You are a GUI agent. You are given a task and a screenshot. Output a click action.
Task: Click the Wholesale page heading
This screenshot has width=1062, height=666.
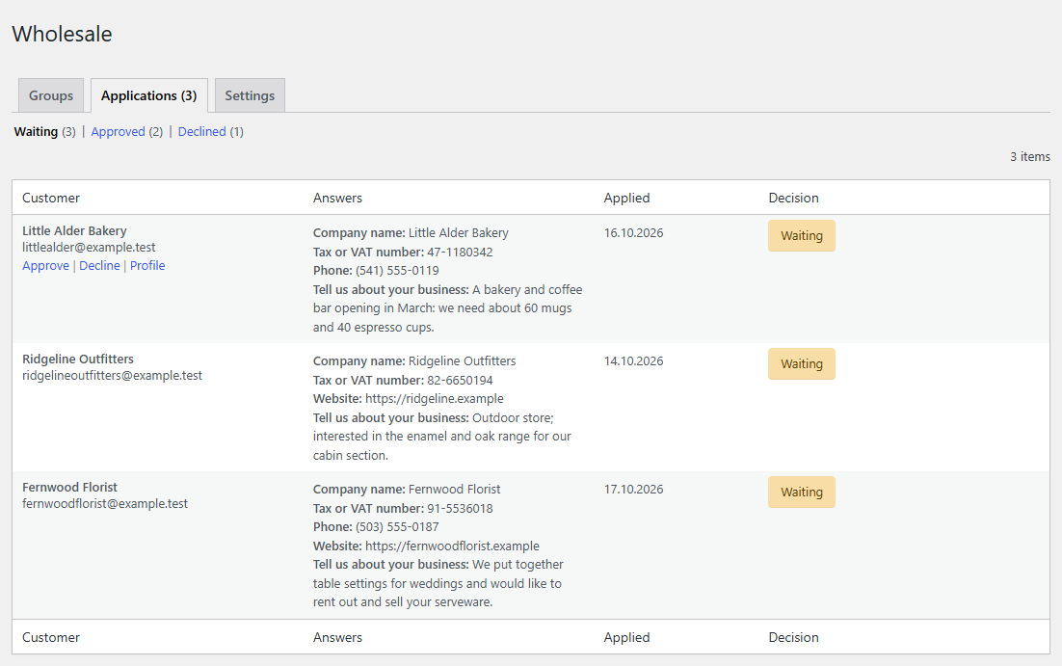click(63, 34)
